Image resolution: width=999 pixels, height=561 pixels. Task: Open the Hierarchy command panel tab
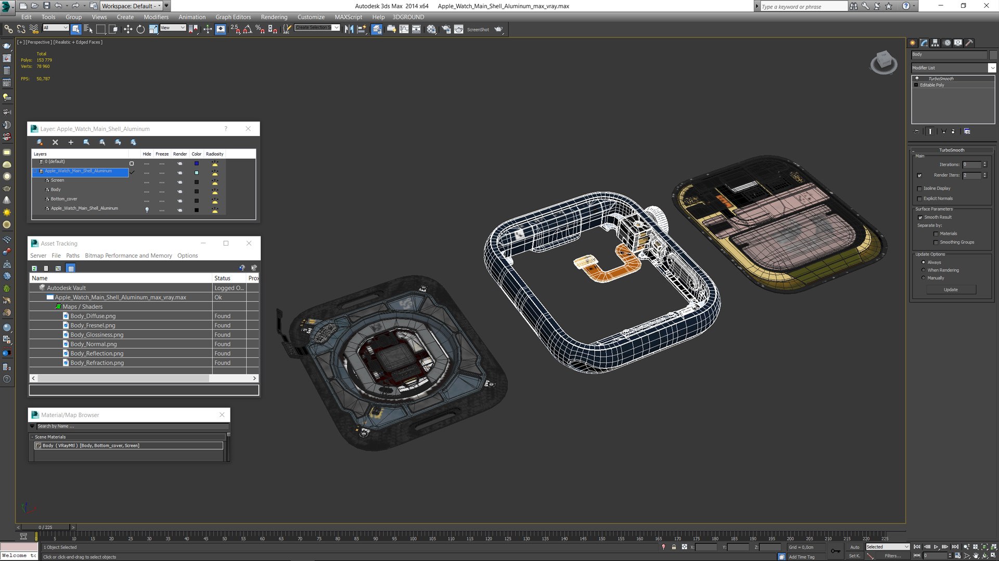[935, 43]
